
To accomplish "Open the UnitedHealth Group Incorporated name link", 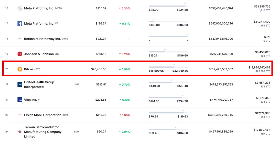I will [39, 84].
